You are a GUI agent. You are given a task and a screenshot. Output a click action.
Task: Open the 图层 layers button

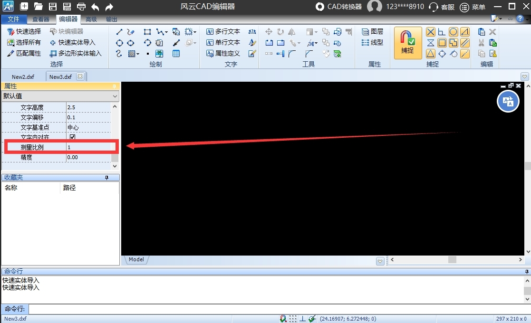[372, 31]
